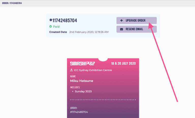Click the up-arrow icon on Upgrade Order
This screenshot has width=195, height=118.
(121, 21)
